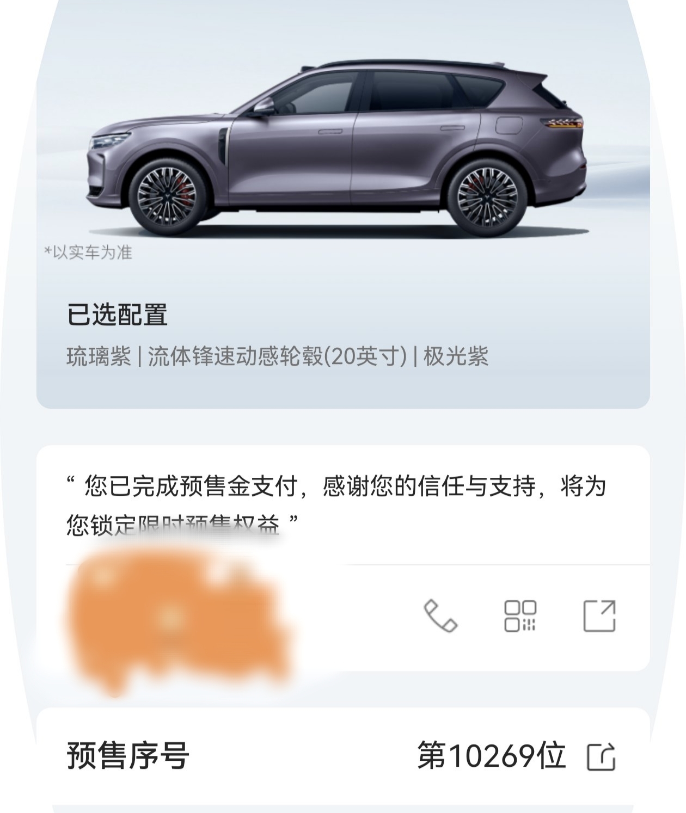Tap the 流体锋速动感轮毂(20英寸) text
This screenshot has width=686, height=813.
278,356
